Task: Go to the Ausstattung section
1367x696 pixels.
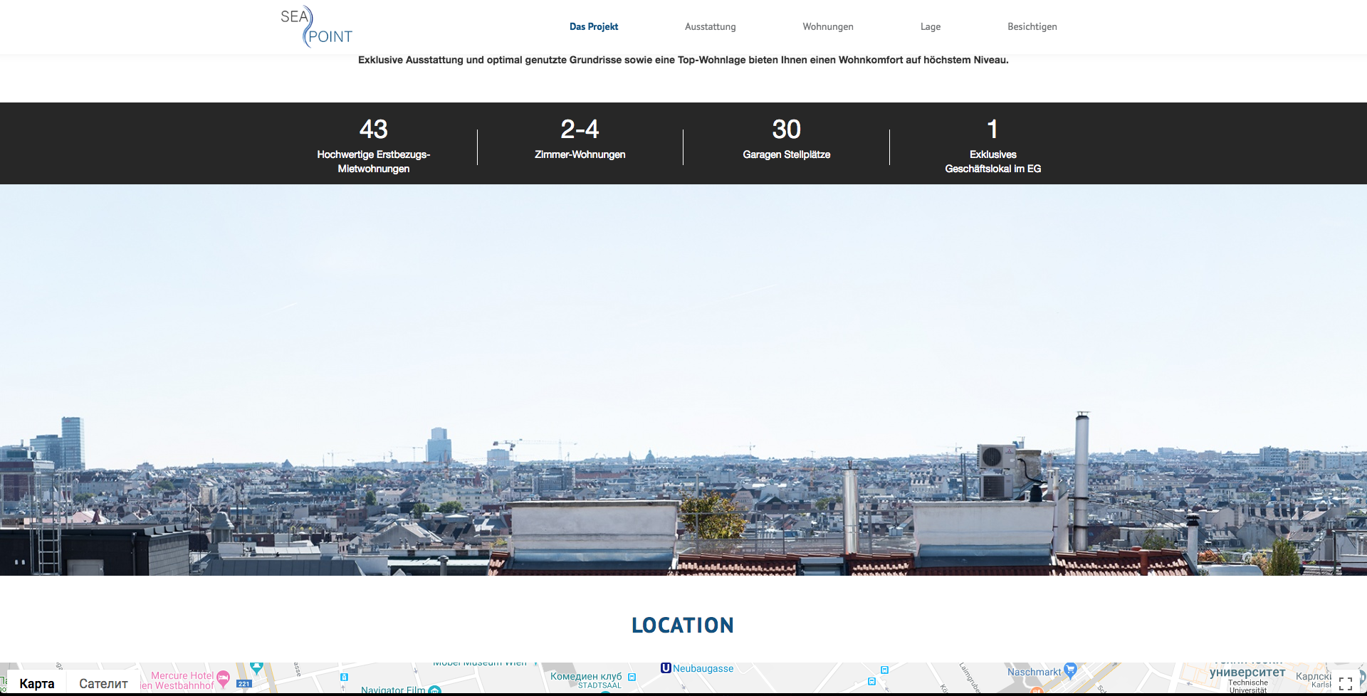Action: [x=711, y=27]
